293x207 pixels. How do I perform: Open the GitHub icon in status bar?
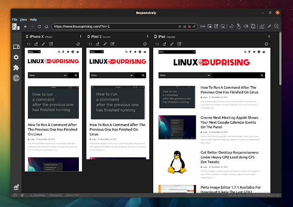point(15,195)
